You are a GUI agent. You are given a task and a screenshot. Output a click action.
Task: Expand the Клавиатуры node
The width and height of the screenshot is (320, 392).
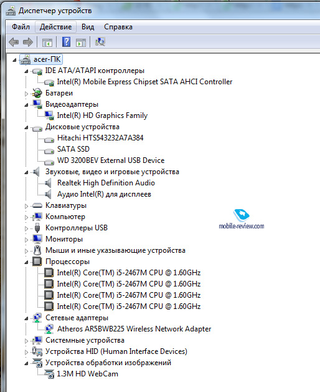26,206
